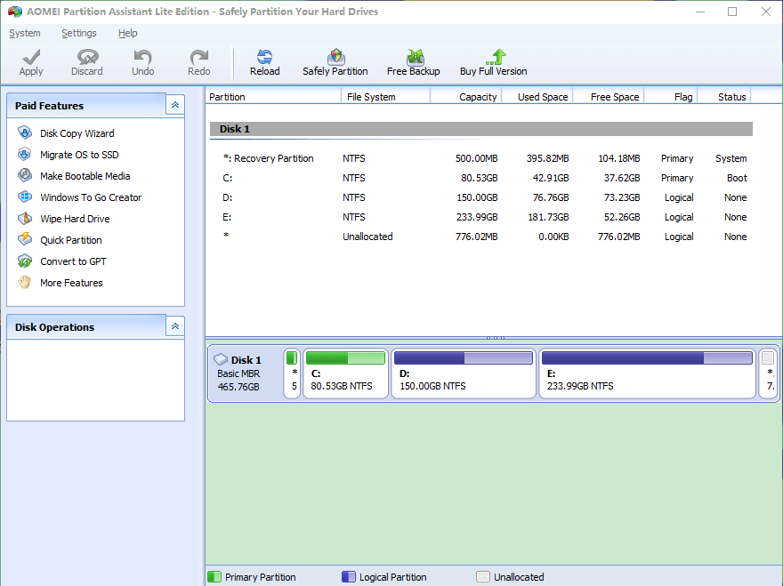Click the More Features hand icon
This screenshot has width=783, height=586.
[25, 283]
